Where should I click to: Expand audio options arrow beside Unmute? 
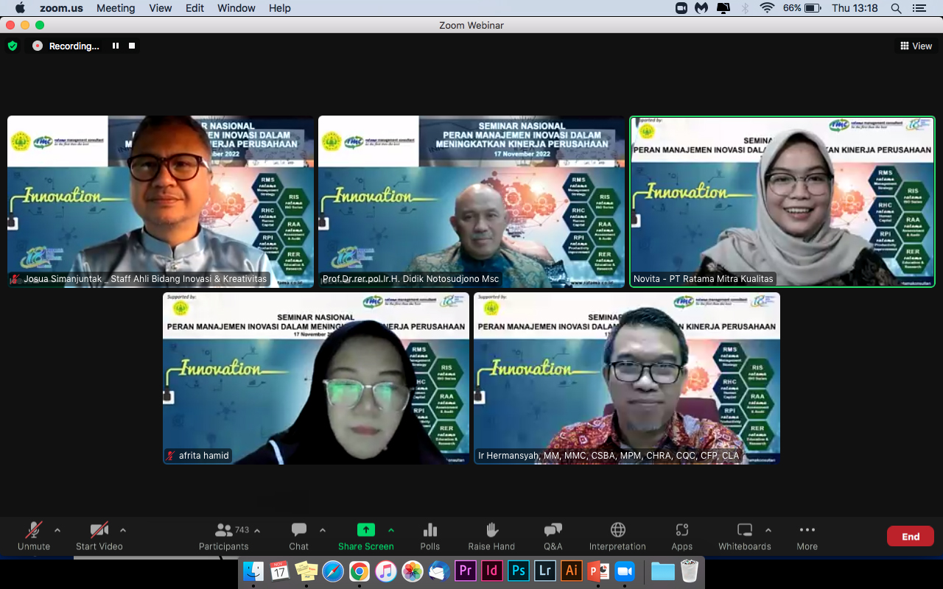(57, 530)
